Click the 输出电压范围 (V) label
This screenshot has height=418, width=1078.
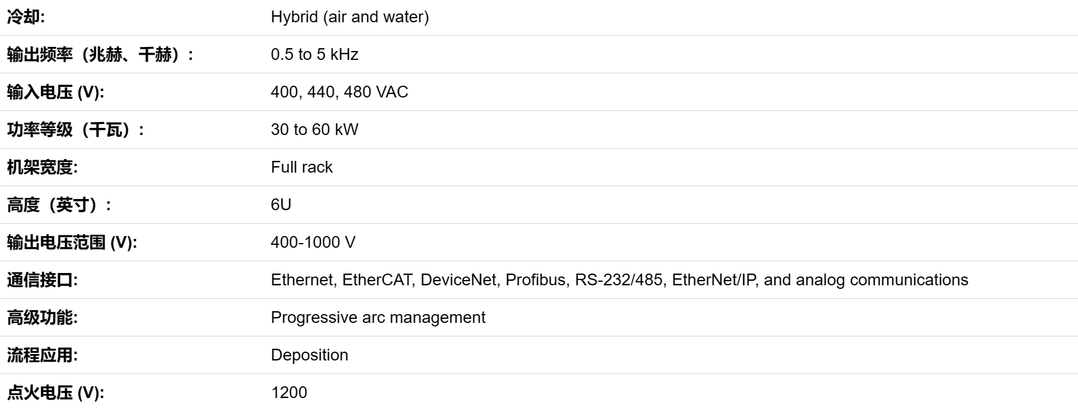72,242
